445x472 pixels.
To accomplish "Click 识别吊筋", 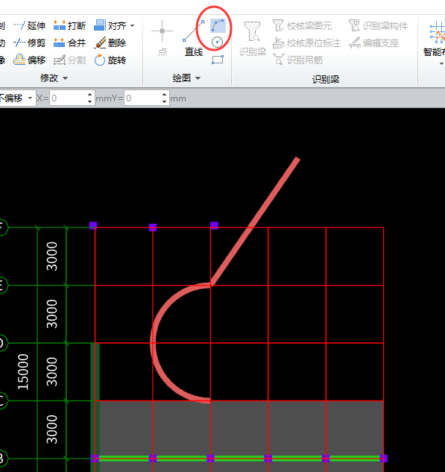I will (298, 60).
